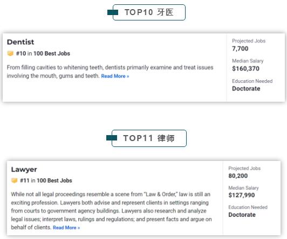Click '100 Best Jobs' text under Dentist
The height and width of the screenshot is (239, 287).
click(x=52, y=53)
